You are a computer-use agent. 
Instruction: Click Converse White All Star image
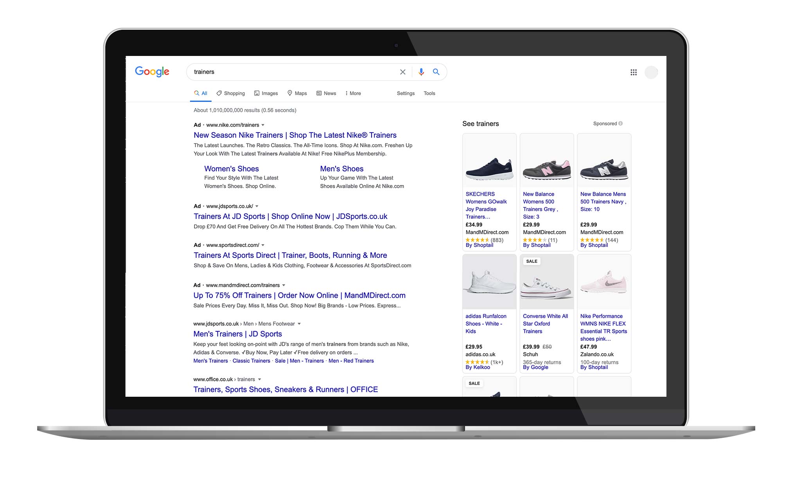[x=547, y=282]
